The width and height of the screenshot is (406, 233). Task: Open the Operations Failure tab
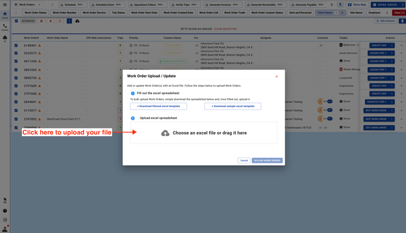pos(147,5)
